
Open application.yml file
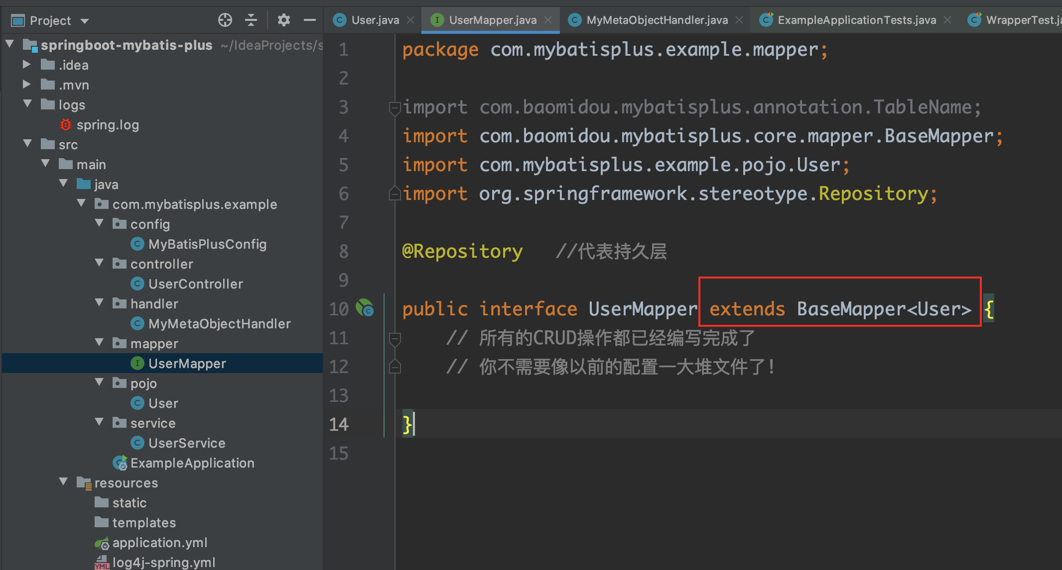(160, 543)
